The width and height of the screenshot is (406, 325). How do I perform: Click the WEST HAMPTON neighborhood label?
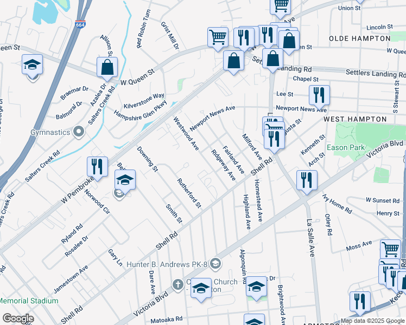(355, 119)
